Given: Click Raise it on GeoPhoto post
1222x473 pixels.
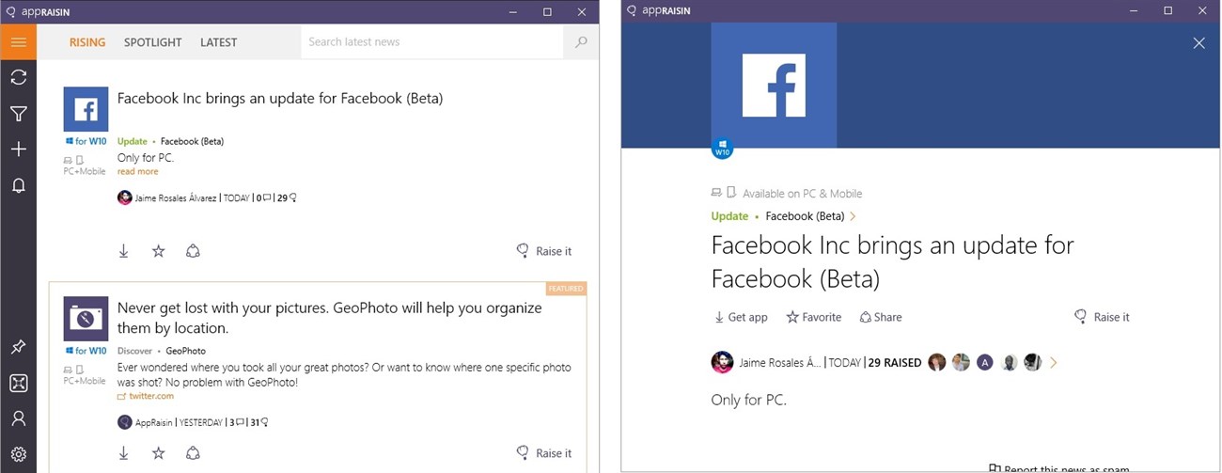Looking at the screenshot, I should click(x=544, y=453).
